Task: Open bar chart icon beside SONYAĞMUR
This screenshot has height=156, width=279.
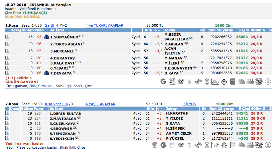Action: click(7, 37)
